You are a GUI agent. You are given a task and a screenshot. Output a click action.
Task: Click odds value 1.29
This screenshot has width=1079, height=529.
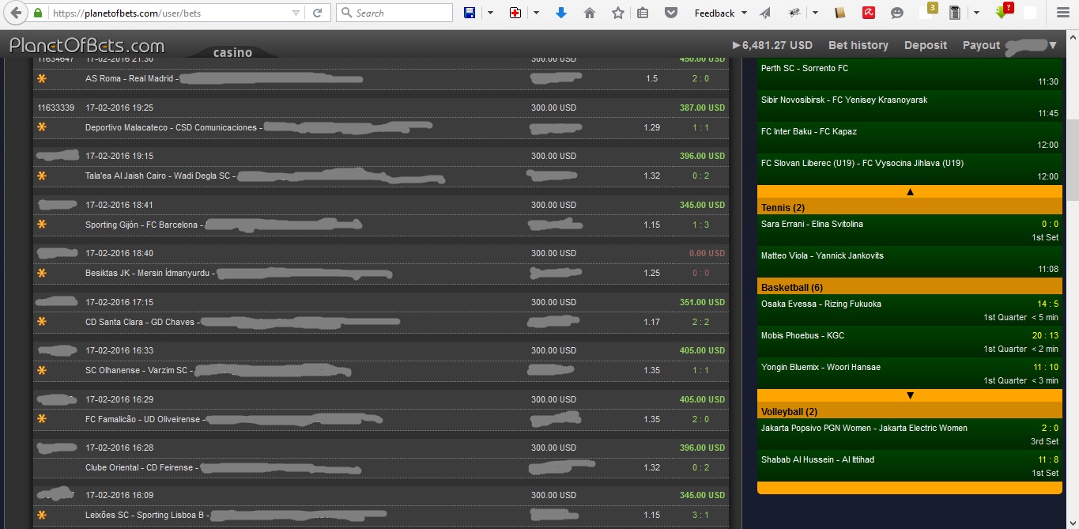coord(652,127)
